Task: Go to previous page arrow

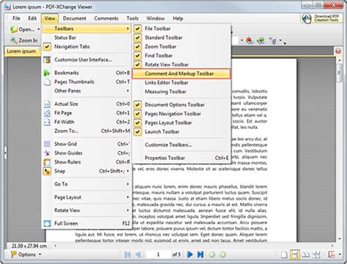Action: coord(138,254)
